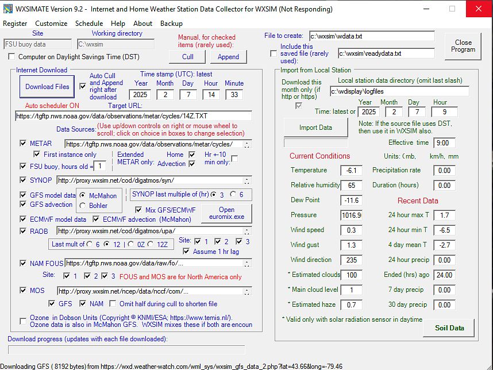Enable Hr +-10 min only checkbox
Viewport: 493px width, 370px height.
[234, 159]
